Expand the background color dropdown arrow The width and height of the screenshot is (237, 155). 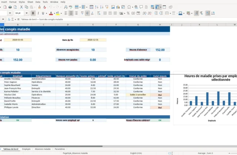click(x=184, y=13)
